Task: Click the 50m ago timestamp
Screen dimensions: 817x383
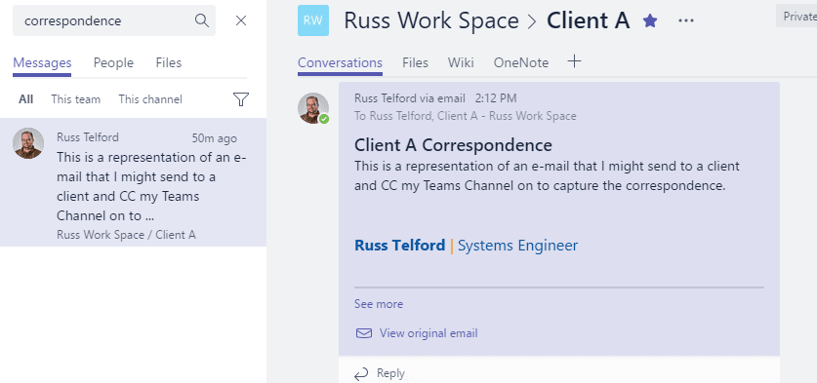Action: 214,138
